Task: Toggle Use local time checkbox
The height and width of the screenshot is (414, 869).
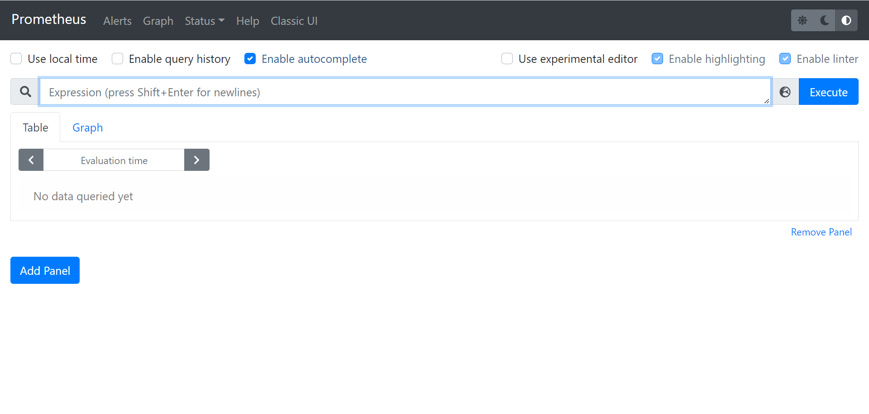Action: click(x=16, y=59)
